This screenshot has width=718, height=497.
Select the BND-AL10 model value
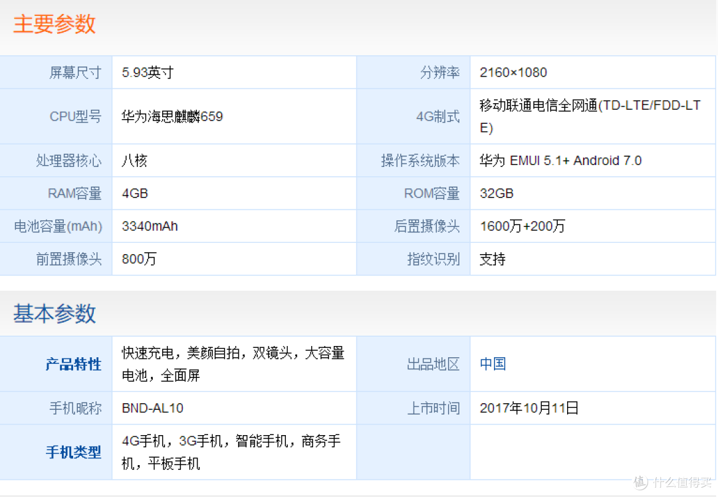pyautogui.click(x=152, y=408)
